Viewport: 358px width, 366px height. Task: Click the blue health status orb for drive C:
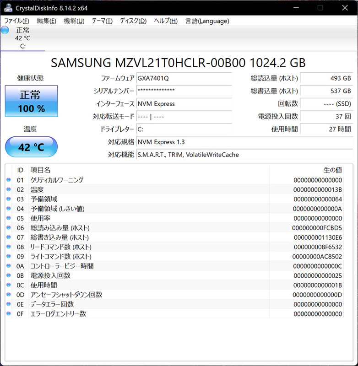(x=5, y=30)
